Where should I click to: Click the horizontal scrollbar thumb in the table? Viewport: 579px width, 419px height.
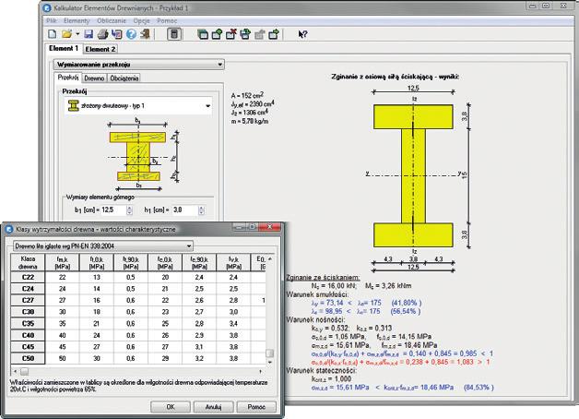pos(24,371)
